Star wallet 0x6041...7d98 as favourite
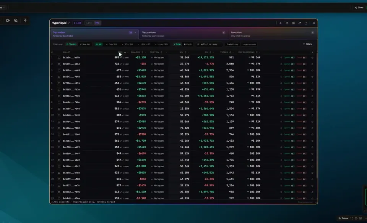Image resolution: width=367 pixels, height=223 pixels. (x=312, y=77)
